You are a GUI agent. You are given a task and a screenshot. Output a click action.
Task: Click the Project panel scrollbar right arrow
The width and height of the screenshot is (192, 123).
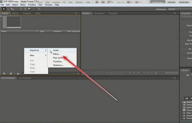pos(78,74)
